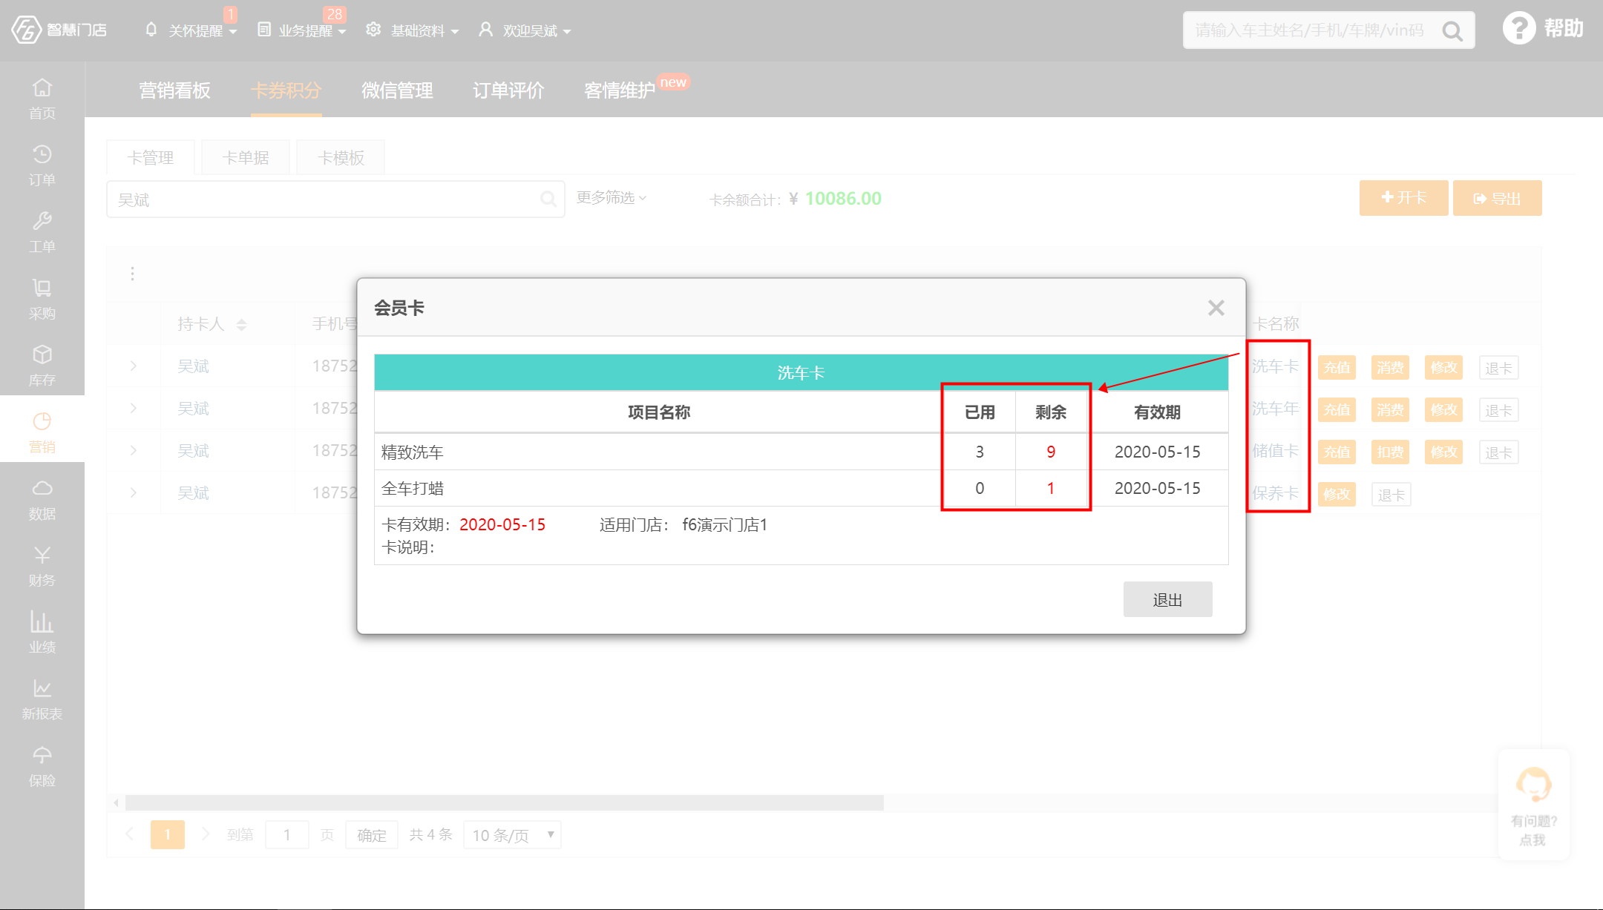Click the horizontal table scrollbar

tap(505, 802)
